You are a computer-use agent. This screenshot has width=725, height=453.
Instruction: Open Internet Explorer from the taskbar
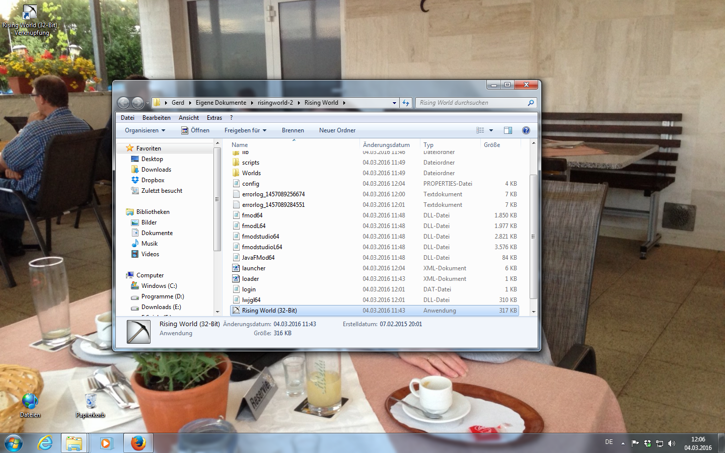click(45, 443)
